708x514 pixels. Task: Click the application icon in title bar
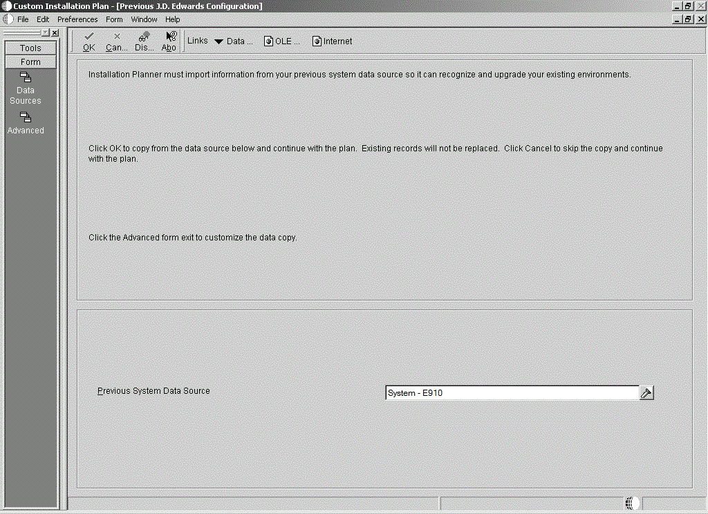click(6, 6)
